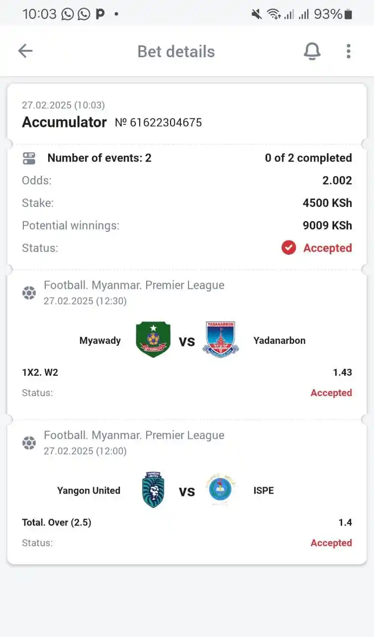Tap the Myawady team logo

click(x=153, y=340)
